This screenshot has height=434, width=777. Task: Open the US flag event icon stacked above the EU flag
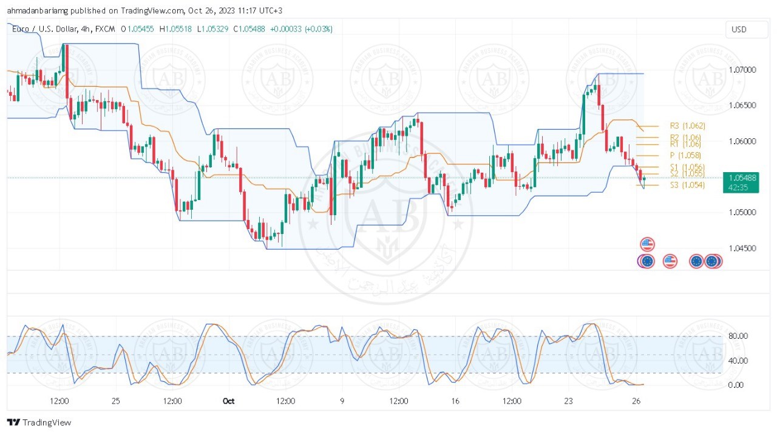click(x=648, y=245)
